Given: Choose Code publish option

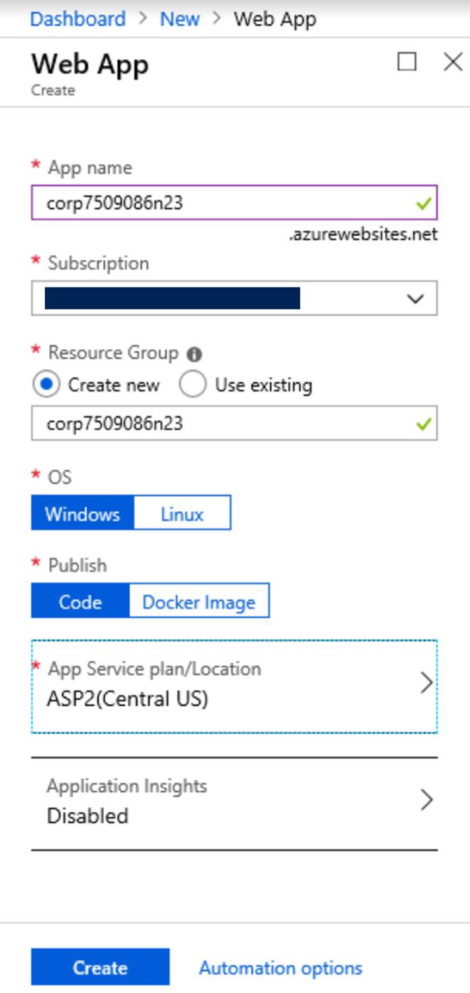Looking at the screenshot, I should 80,602.
